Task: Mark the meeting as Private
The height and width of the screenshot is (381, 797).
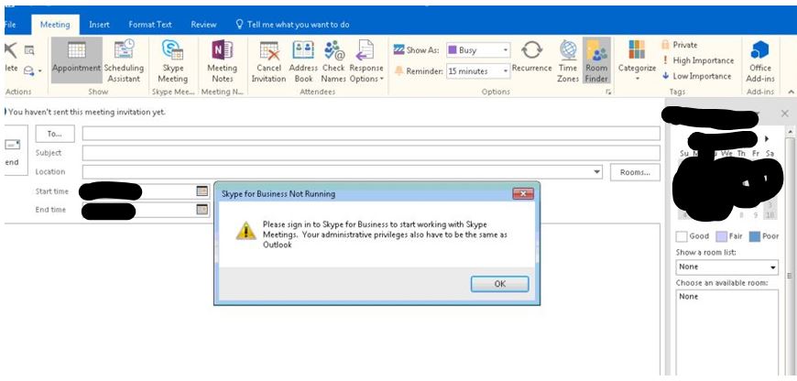Action: coord(680,45)
